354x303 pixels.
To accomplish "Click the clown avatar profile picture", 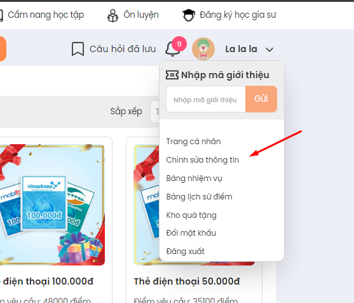I will [203, 49].
